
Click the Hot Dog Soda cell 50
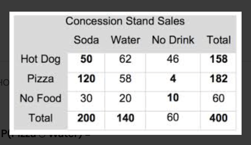tap(86, 59)
